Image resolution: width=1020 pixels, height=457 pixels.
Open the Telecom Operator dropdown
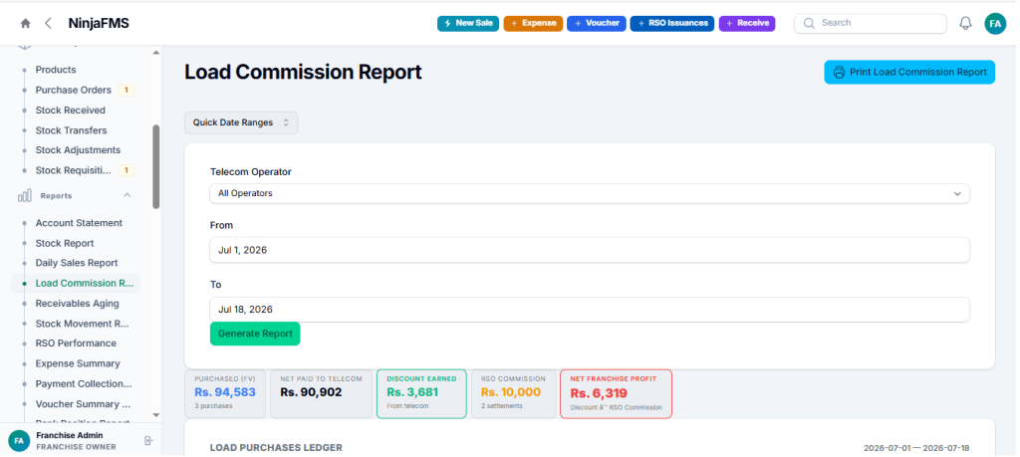click(590, 194)
